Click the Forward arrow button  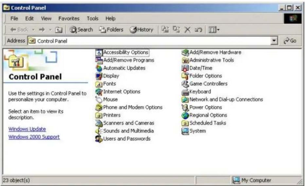tap(42, 30)
